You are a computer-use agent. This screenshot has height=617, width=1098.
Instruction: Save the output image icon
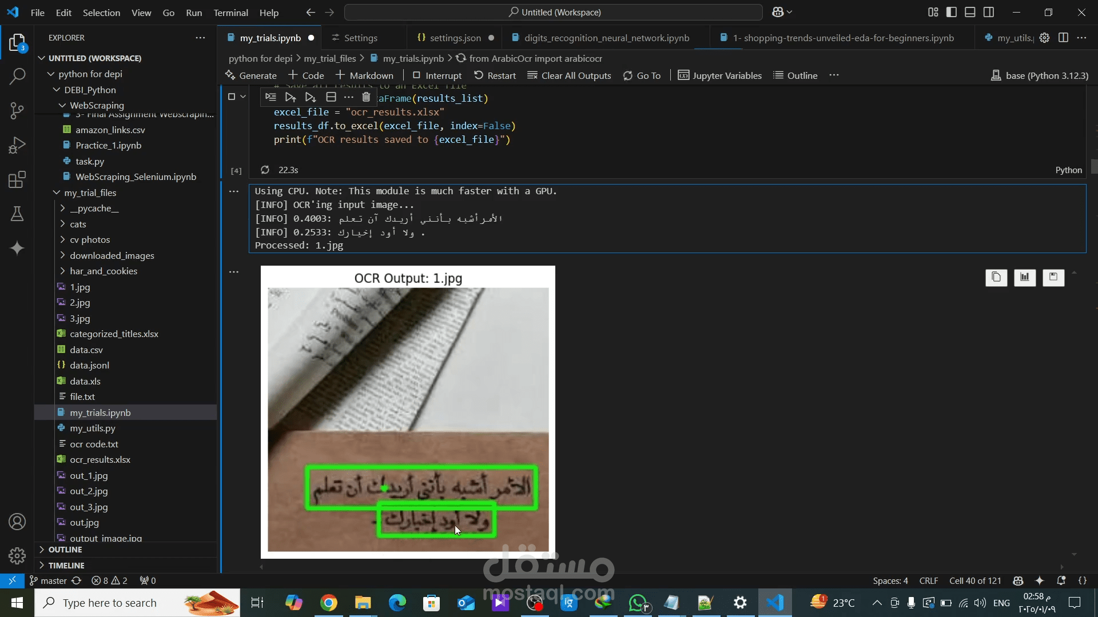(x=1053, y=277)
